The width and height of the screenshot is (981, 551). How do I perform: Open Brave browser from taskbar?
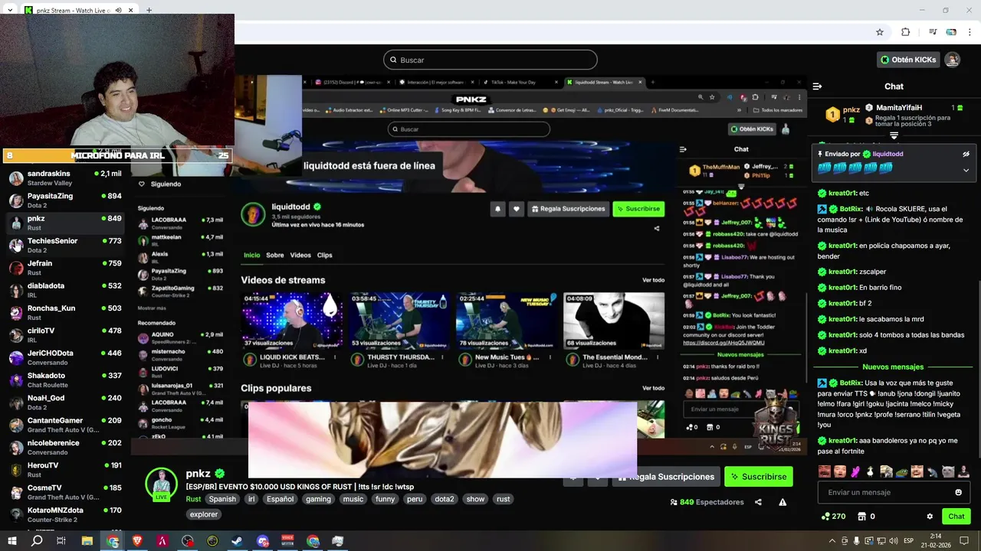tap(138, 541)
